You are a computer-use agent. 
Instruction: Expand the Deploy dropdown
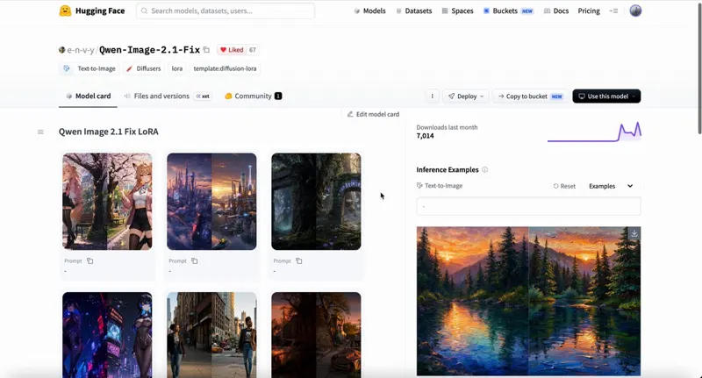point(466,96)
